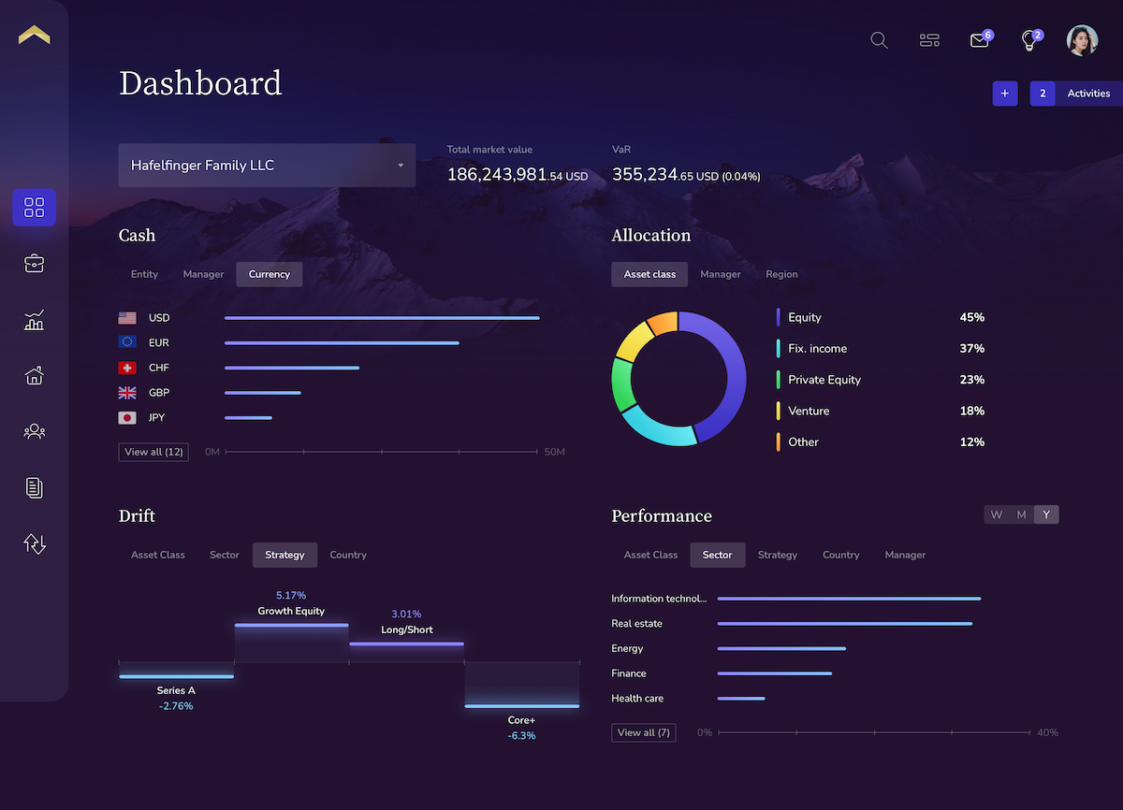Select the analytics chart icon in sidebar
This screenshot has height=810, width=1123.
click(34, 320)
